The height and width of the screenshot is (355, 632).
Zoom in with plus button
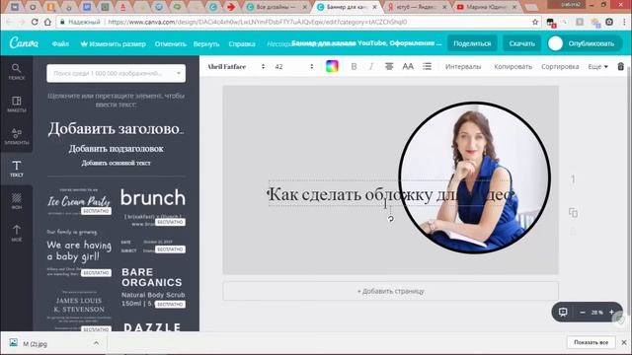611,312
